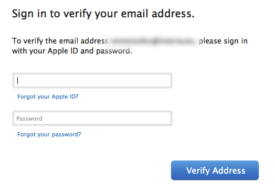Click the blue Verify Address button
The width and height of the screenshot is (275, 193).
point(215,170)
